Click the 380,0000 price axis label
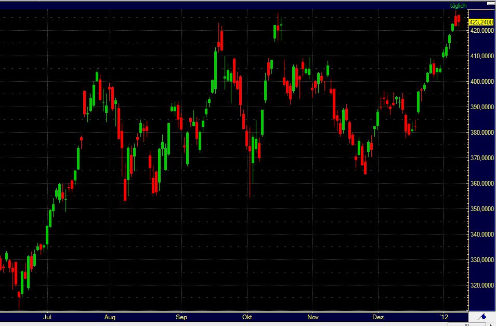Screen dimensions: 496x326 (x=482, y=133)
